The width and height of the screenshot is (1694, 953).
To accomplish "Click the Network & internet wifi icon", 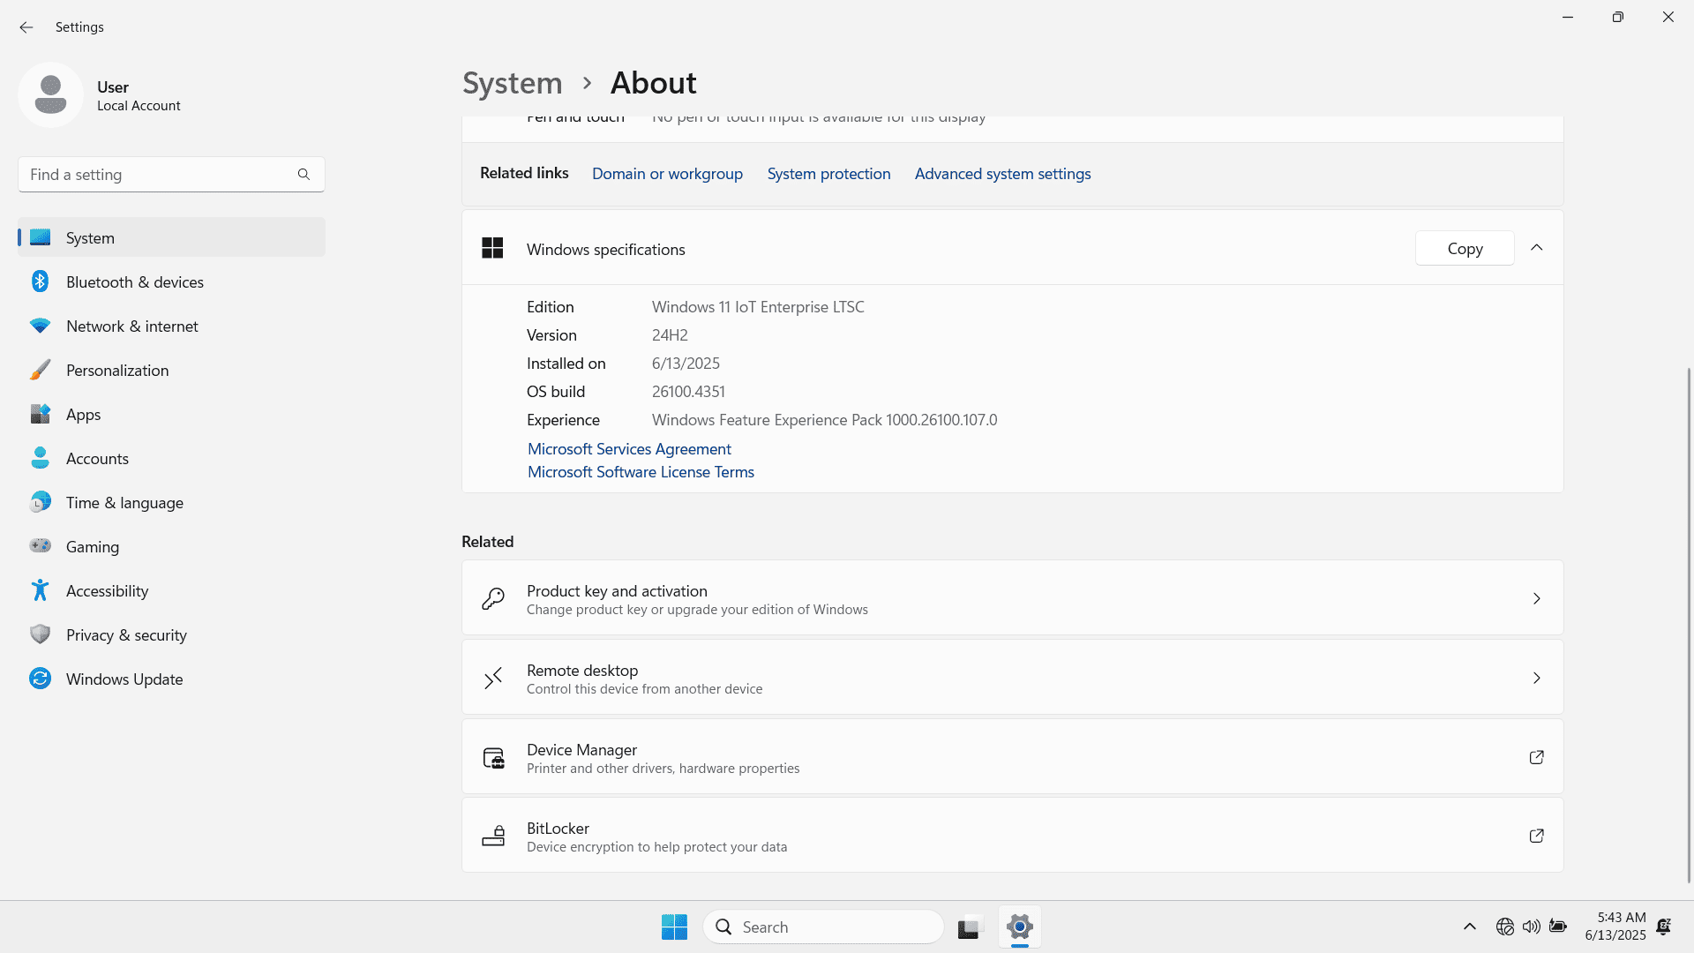I will point(40,326).
